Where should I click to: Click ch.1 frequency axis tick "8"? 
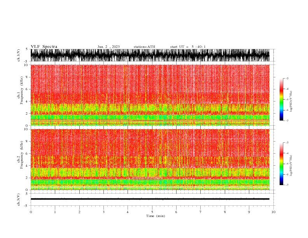27,77
